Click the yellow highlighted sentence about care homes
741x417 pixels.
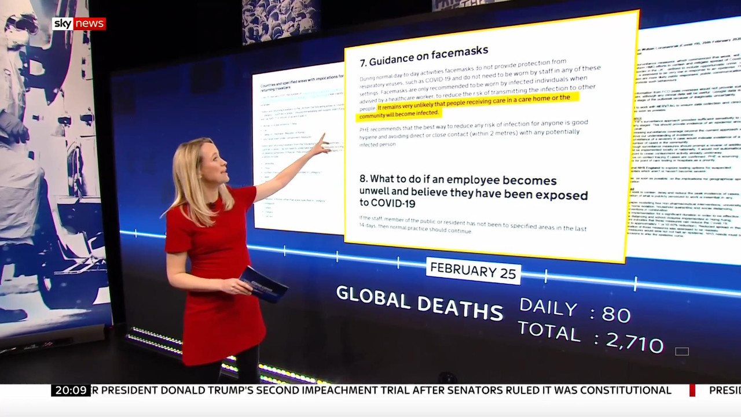(469, 106)
